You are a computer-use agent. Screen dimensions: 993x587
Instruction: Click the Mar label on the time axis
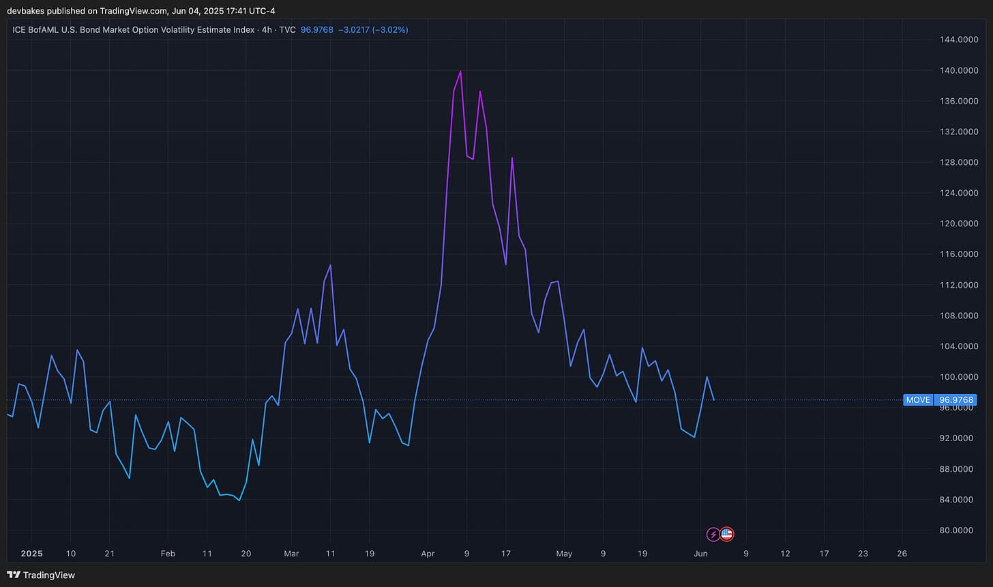pyautogui.click(x=291, y=554)
